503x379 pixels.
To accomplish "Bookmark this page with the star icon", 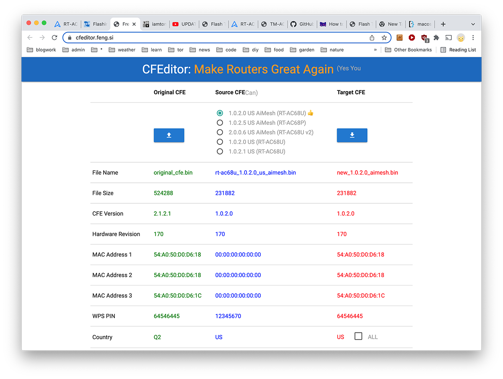I will pos(384,38).
